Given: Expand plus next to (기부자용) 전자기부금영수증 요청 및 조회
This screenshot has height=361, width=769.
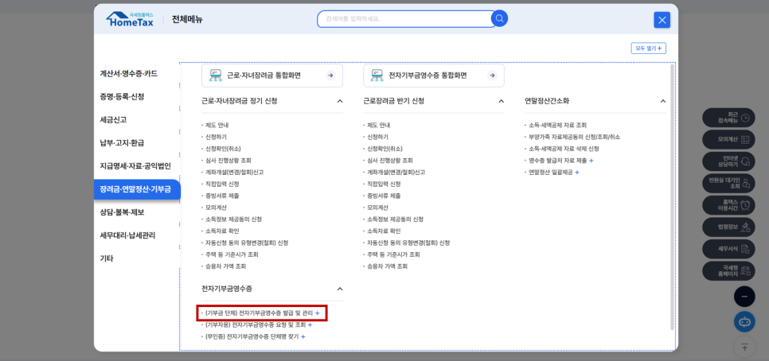Looking at the screenshot, I should point(310,324).
